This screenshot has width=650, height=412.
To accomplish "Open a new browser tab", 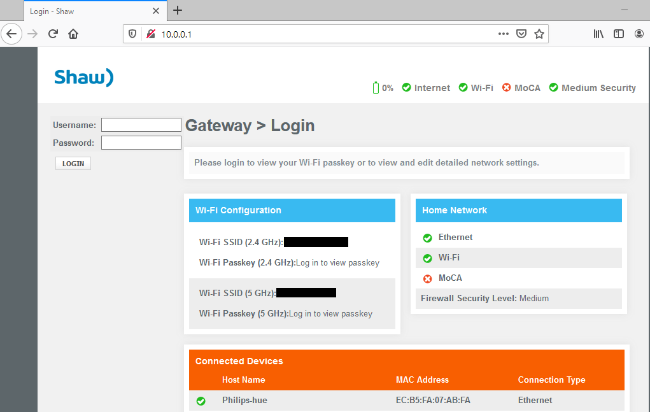I will pos(178,10).
